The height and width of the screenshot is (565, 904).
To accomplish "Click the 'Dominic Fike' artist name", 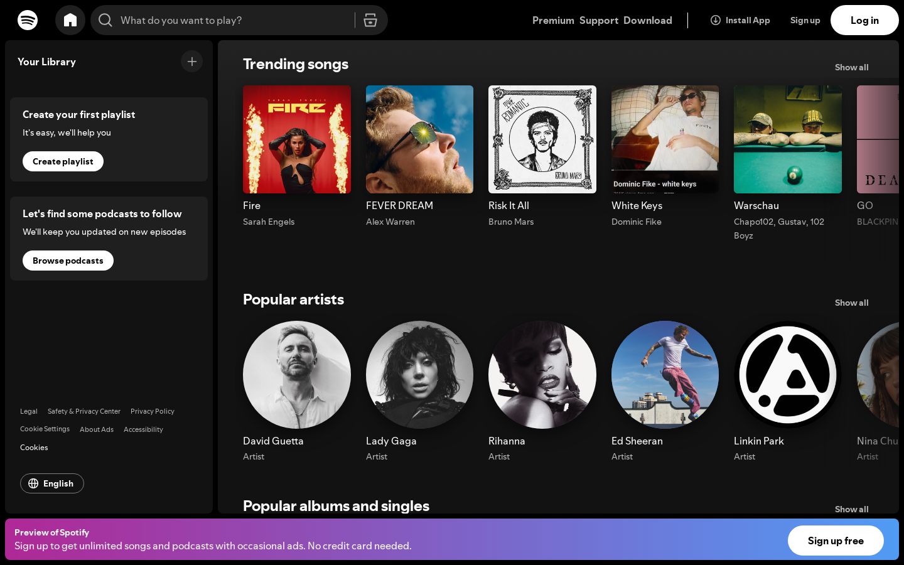I will 637,222.
